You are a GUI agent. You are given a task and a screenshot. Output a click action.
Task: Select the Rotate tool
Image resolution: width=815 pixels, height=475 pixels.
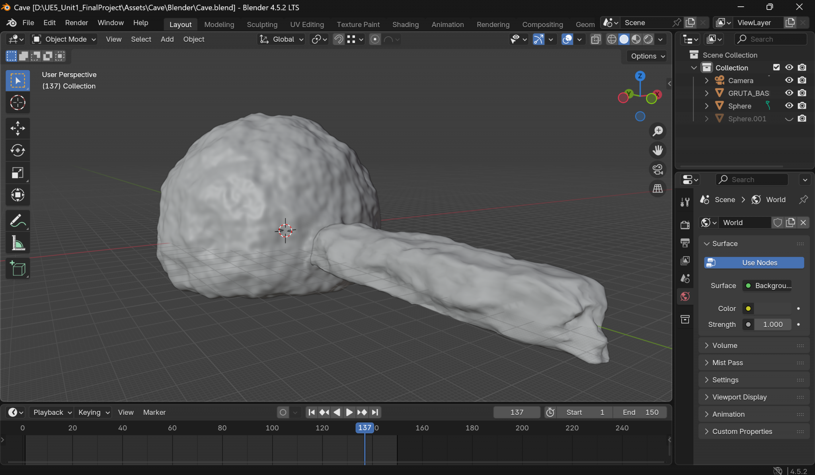[x=18, y=150]
